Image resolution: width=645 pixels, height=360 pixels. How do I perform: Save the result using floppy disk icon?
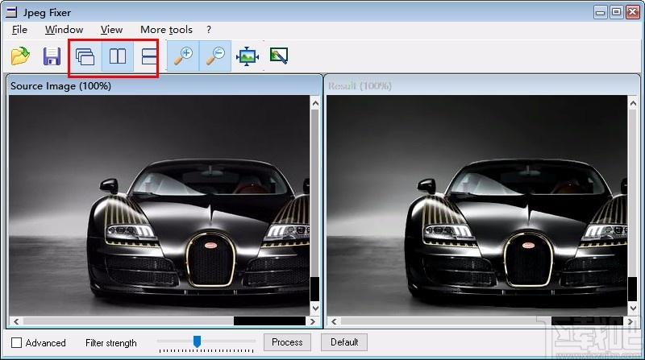click(52, 56)
